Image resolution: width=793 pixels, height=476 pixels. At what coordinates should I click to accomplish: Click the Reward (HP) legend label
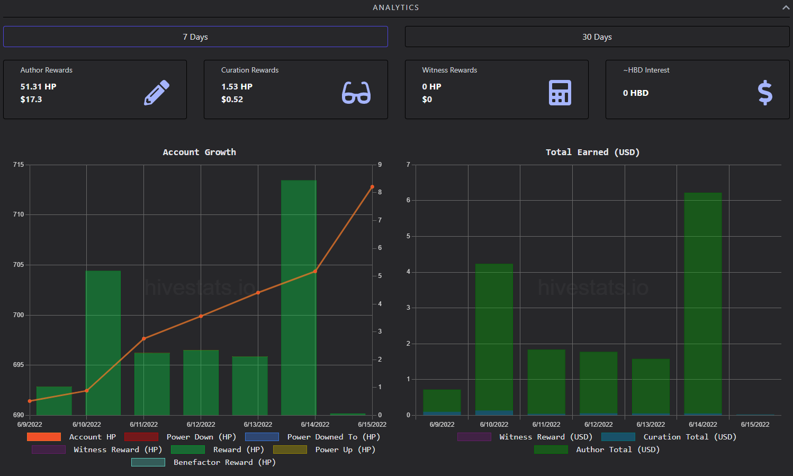point(238,450)
